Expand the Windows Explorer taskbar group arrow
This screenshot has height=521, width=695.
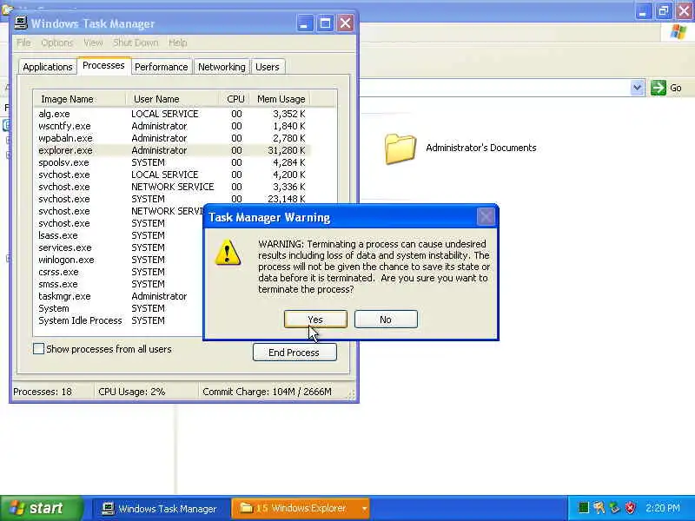pyautogui.click(x=364, y=509)
